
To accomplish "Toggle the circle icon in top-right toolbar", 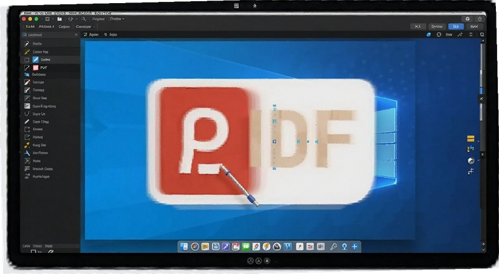I will [439, 35].
